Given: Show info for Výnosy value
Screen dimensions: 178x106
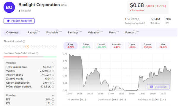Looking at the screenshot, I should [x=53, y=71].
